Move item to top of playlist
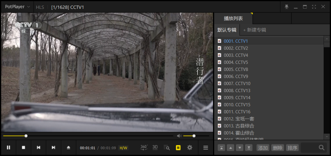The image size is (331, 156). 221,148
